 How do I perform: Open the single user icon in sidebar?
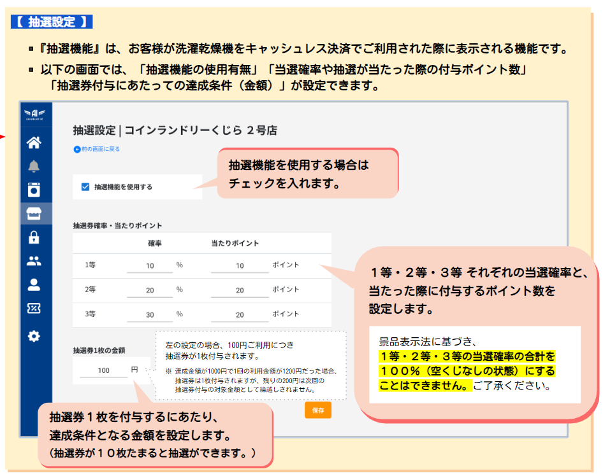click(34, 284)
